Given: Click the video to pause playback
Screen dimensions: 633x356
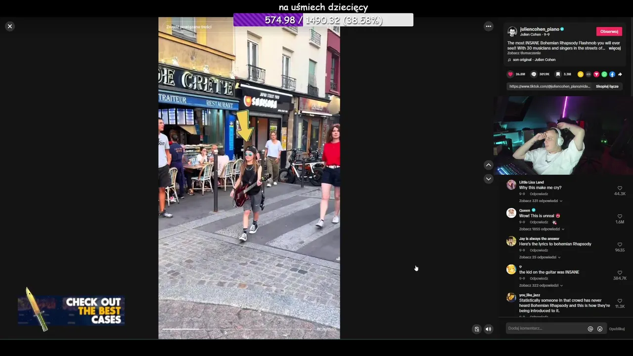Looking at the screenshot, I should point(249,178).
